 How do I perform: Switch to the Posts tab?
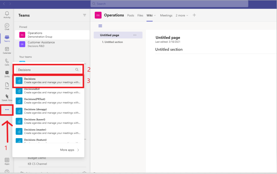click(x=130, y=15)
